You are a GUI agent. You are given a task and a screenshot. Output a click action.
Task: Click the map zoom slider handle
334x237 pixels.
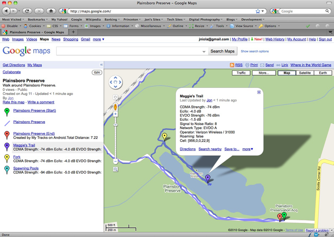coord(115,125)
